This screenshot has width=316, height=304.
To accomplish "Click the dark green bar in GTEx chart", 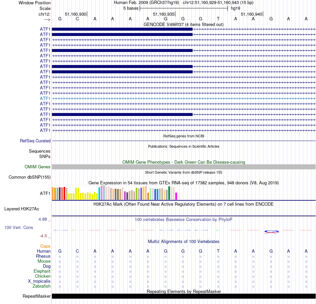I will pyautogui.click(x=169, y=193).
